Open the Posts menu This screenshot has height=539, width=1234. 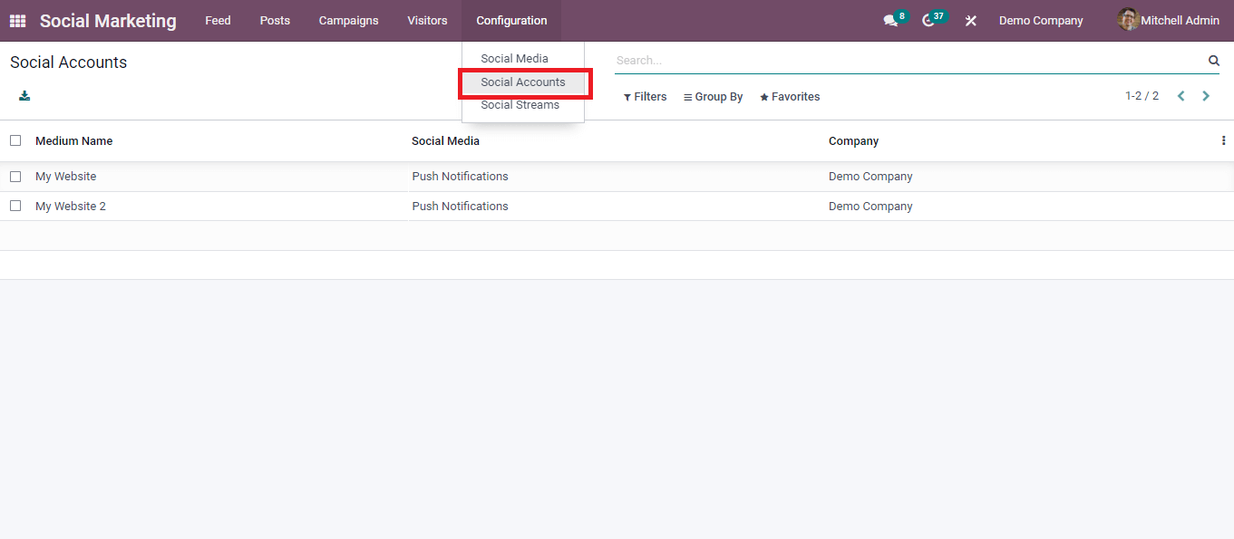point(275,21)
